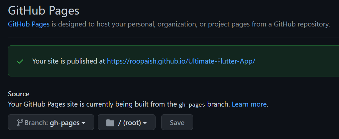Click the monospace gh-pages text in the description

192,105
